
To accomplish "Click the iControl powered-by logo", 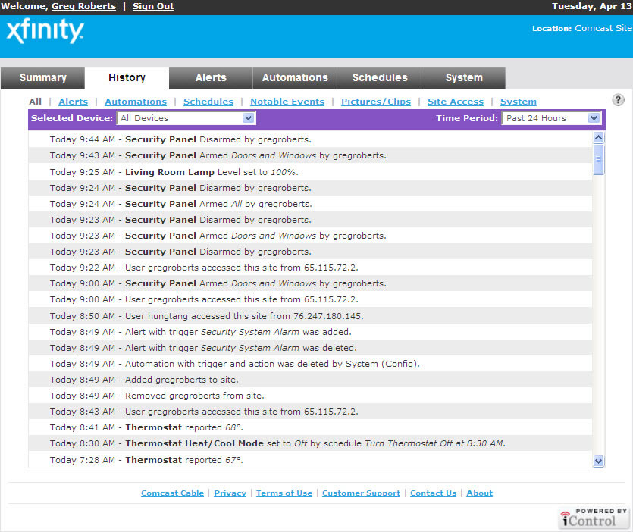I will click(594, 518).
